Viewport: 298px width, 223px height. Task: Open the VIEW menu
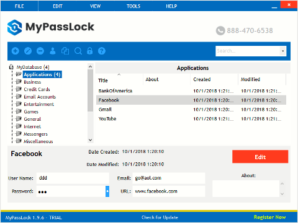point(95,6)
